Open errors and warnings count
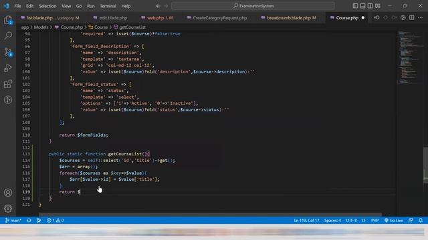The image size is (428, 240). pyautogui.click(x=55, y=221)
